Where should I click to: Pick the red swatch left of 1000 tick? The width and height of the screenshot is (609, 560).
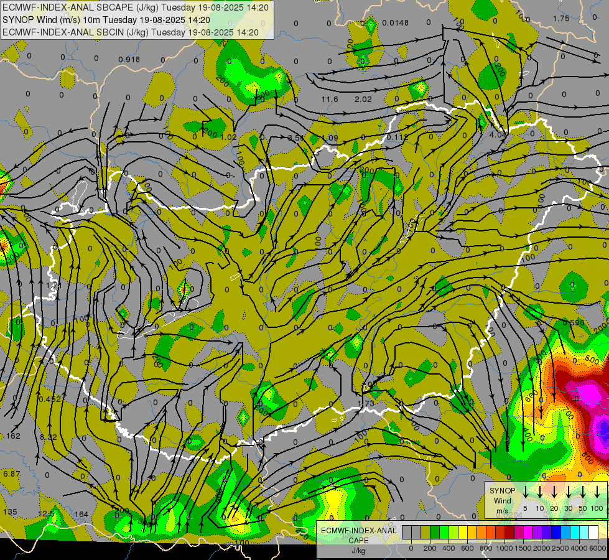(500, 533)
